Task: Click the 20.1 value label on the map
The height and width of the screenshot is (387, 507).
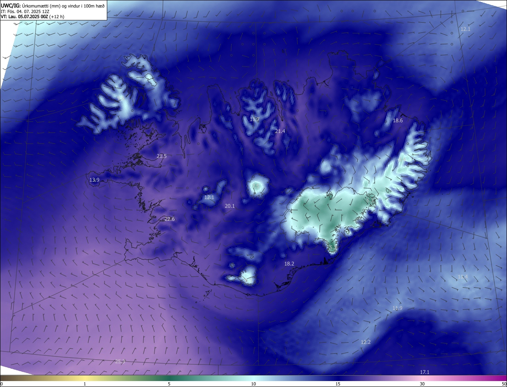Action: 230,206
